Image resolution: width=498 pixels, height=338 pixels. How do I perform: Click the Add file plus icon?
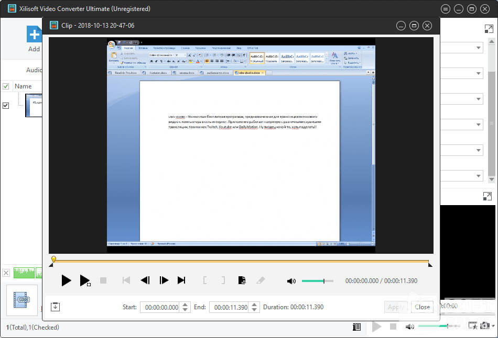(x=34, y=35)
